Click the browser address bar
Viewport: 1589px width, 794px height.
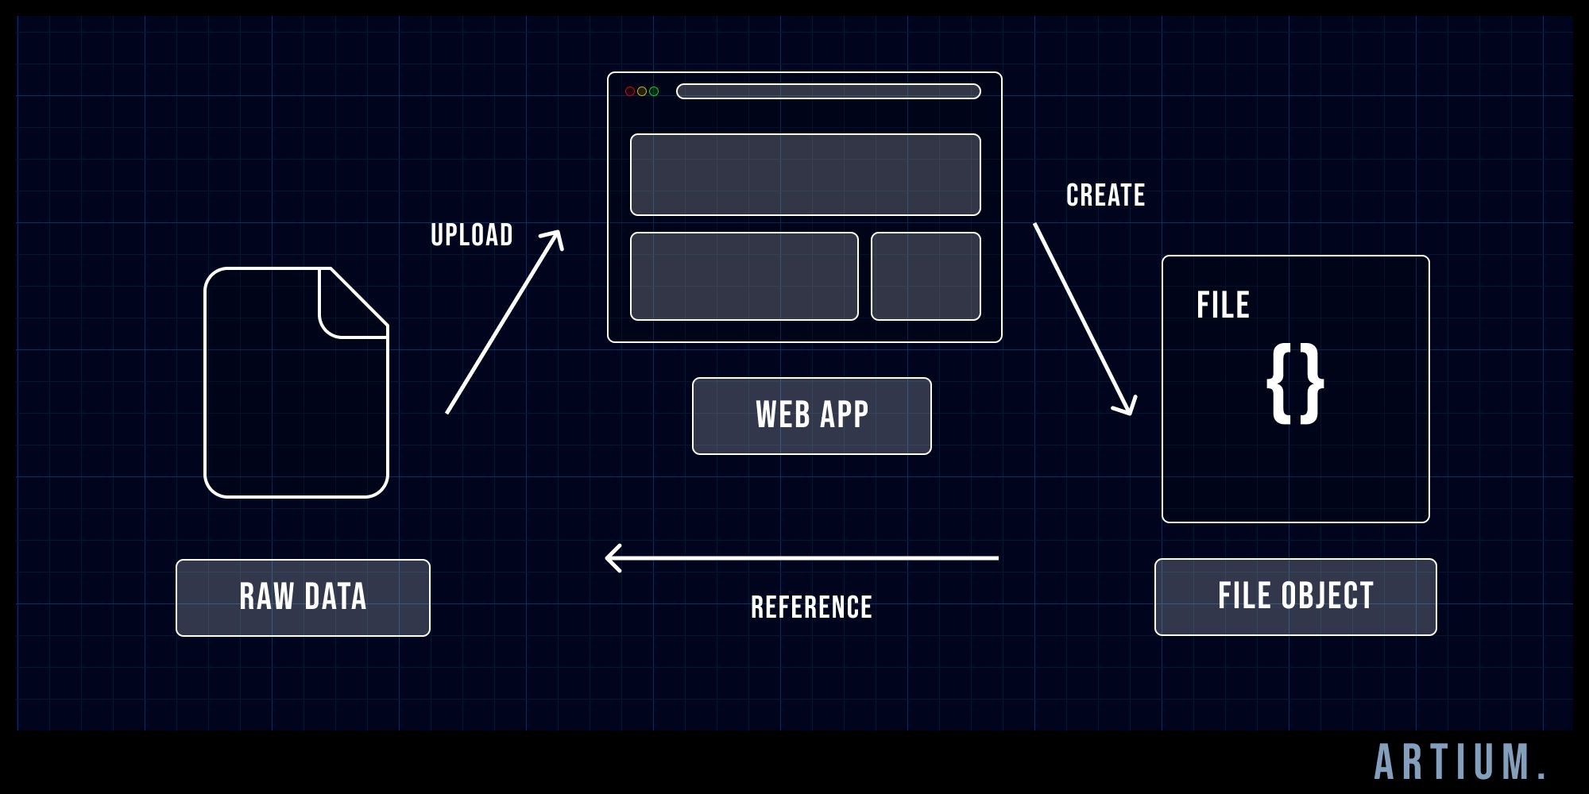(x=826, y=91)
